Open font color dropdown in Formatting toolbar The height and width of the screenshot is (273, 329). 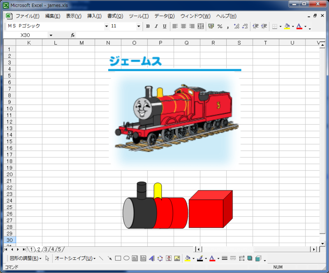tap(305, 26)
